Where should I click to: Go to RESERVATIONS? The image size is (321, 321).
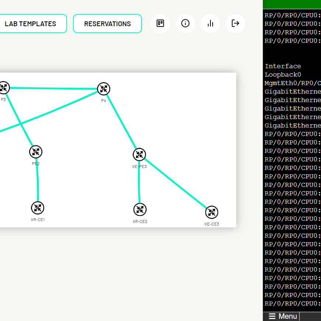pos(107,24)
